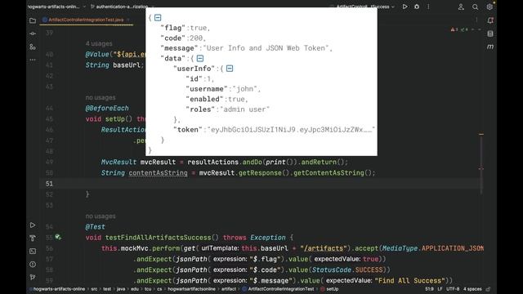The height and width of the screenshot is (294, 523).
Task: Click the src breadcrumb
Action: [x=94, y=289]
